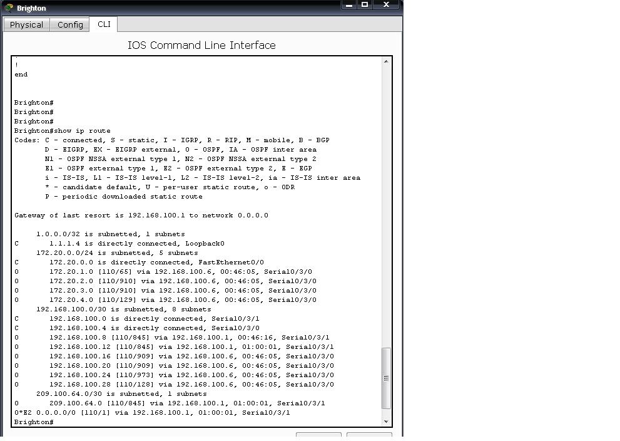Click '209.100.64.0/30 is subnetted, 1 subnets' line
620x441 pixels.
point(121,394)
